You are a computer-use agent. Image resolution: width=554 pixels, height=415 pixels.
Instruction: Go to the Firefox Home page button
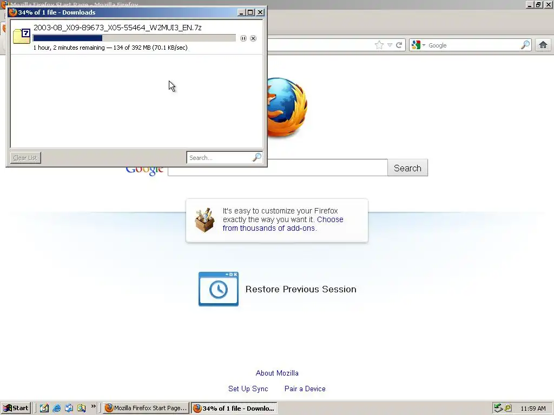click(x=543, y=45)
